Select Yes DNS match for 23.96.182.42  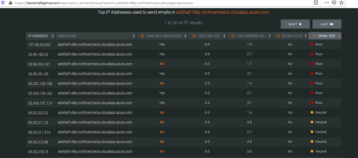pos(162,54)
